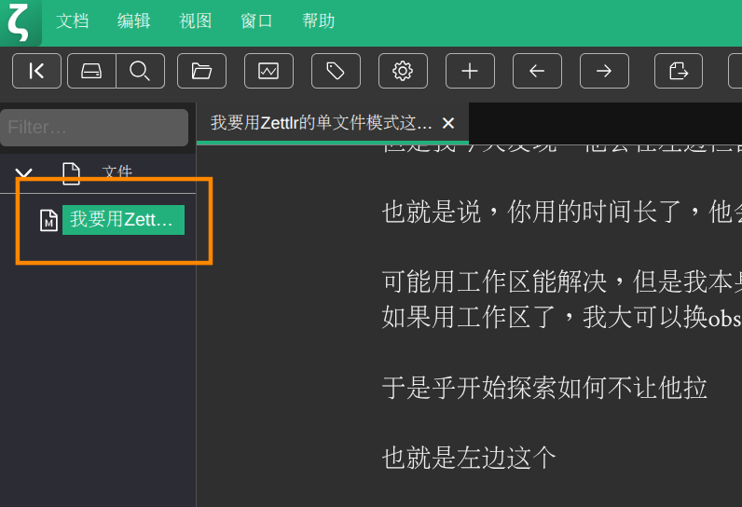Close the 我要用Zettlr的单文件模式 tab
This screenshot has width=742, height=507.
pyautogui.click(x=448, y=123)
